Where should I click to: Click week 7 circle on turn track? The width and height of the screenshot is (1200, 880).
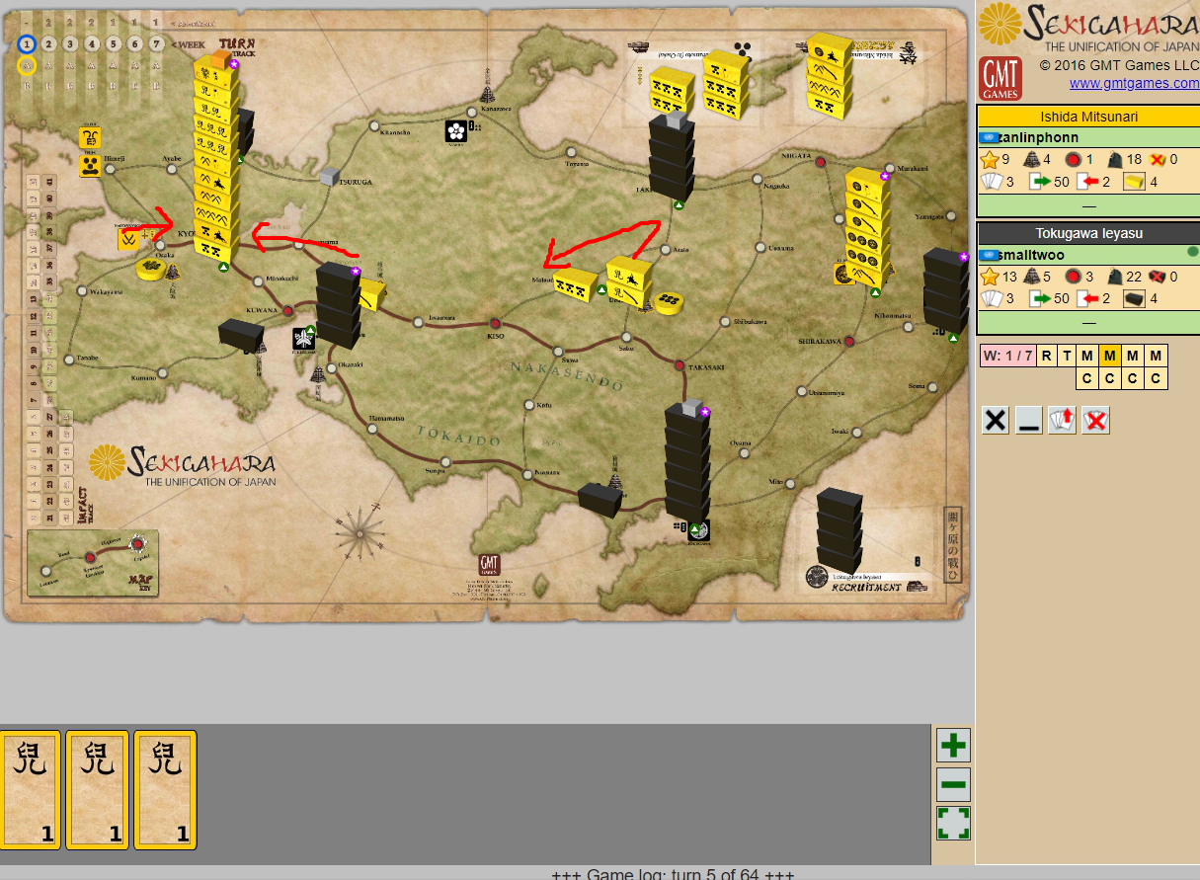(x=156, y=43)
